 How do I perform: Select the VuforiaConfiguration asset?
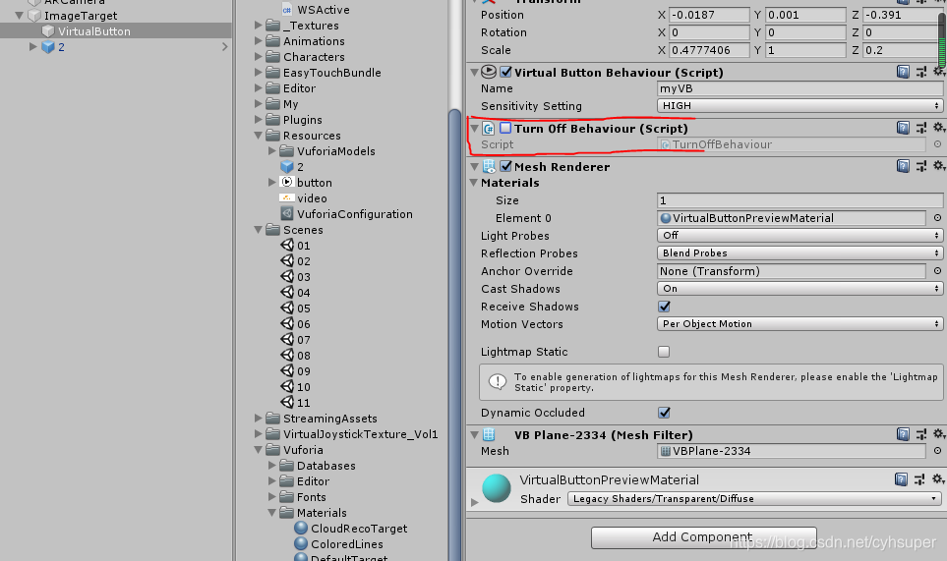tap(347, 213)
